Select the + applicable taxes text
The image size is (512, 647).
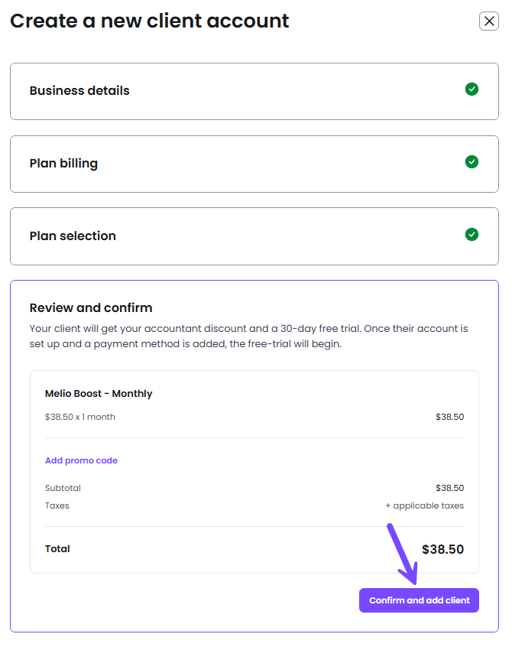click(424, 506)
